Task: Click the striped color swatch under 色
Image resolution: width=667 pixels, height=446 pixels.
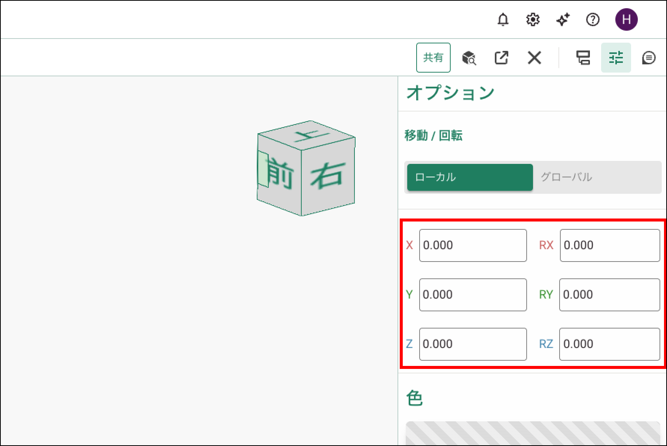Action: 533,433
